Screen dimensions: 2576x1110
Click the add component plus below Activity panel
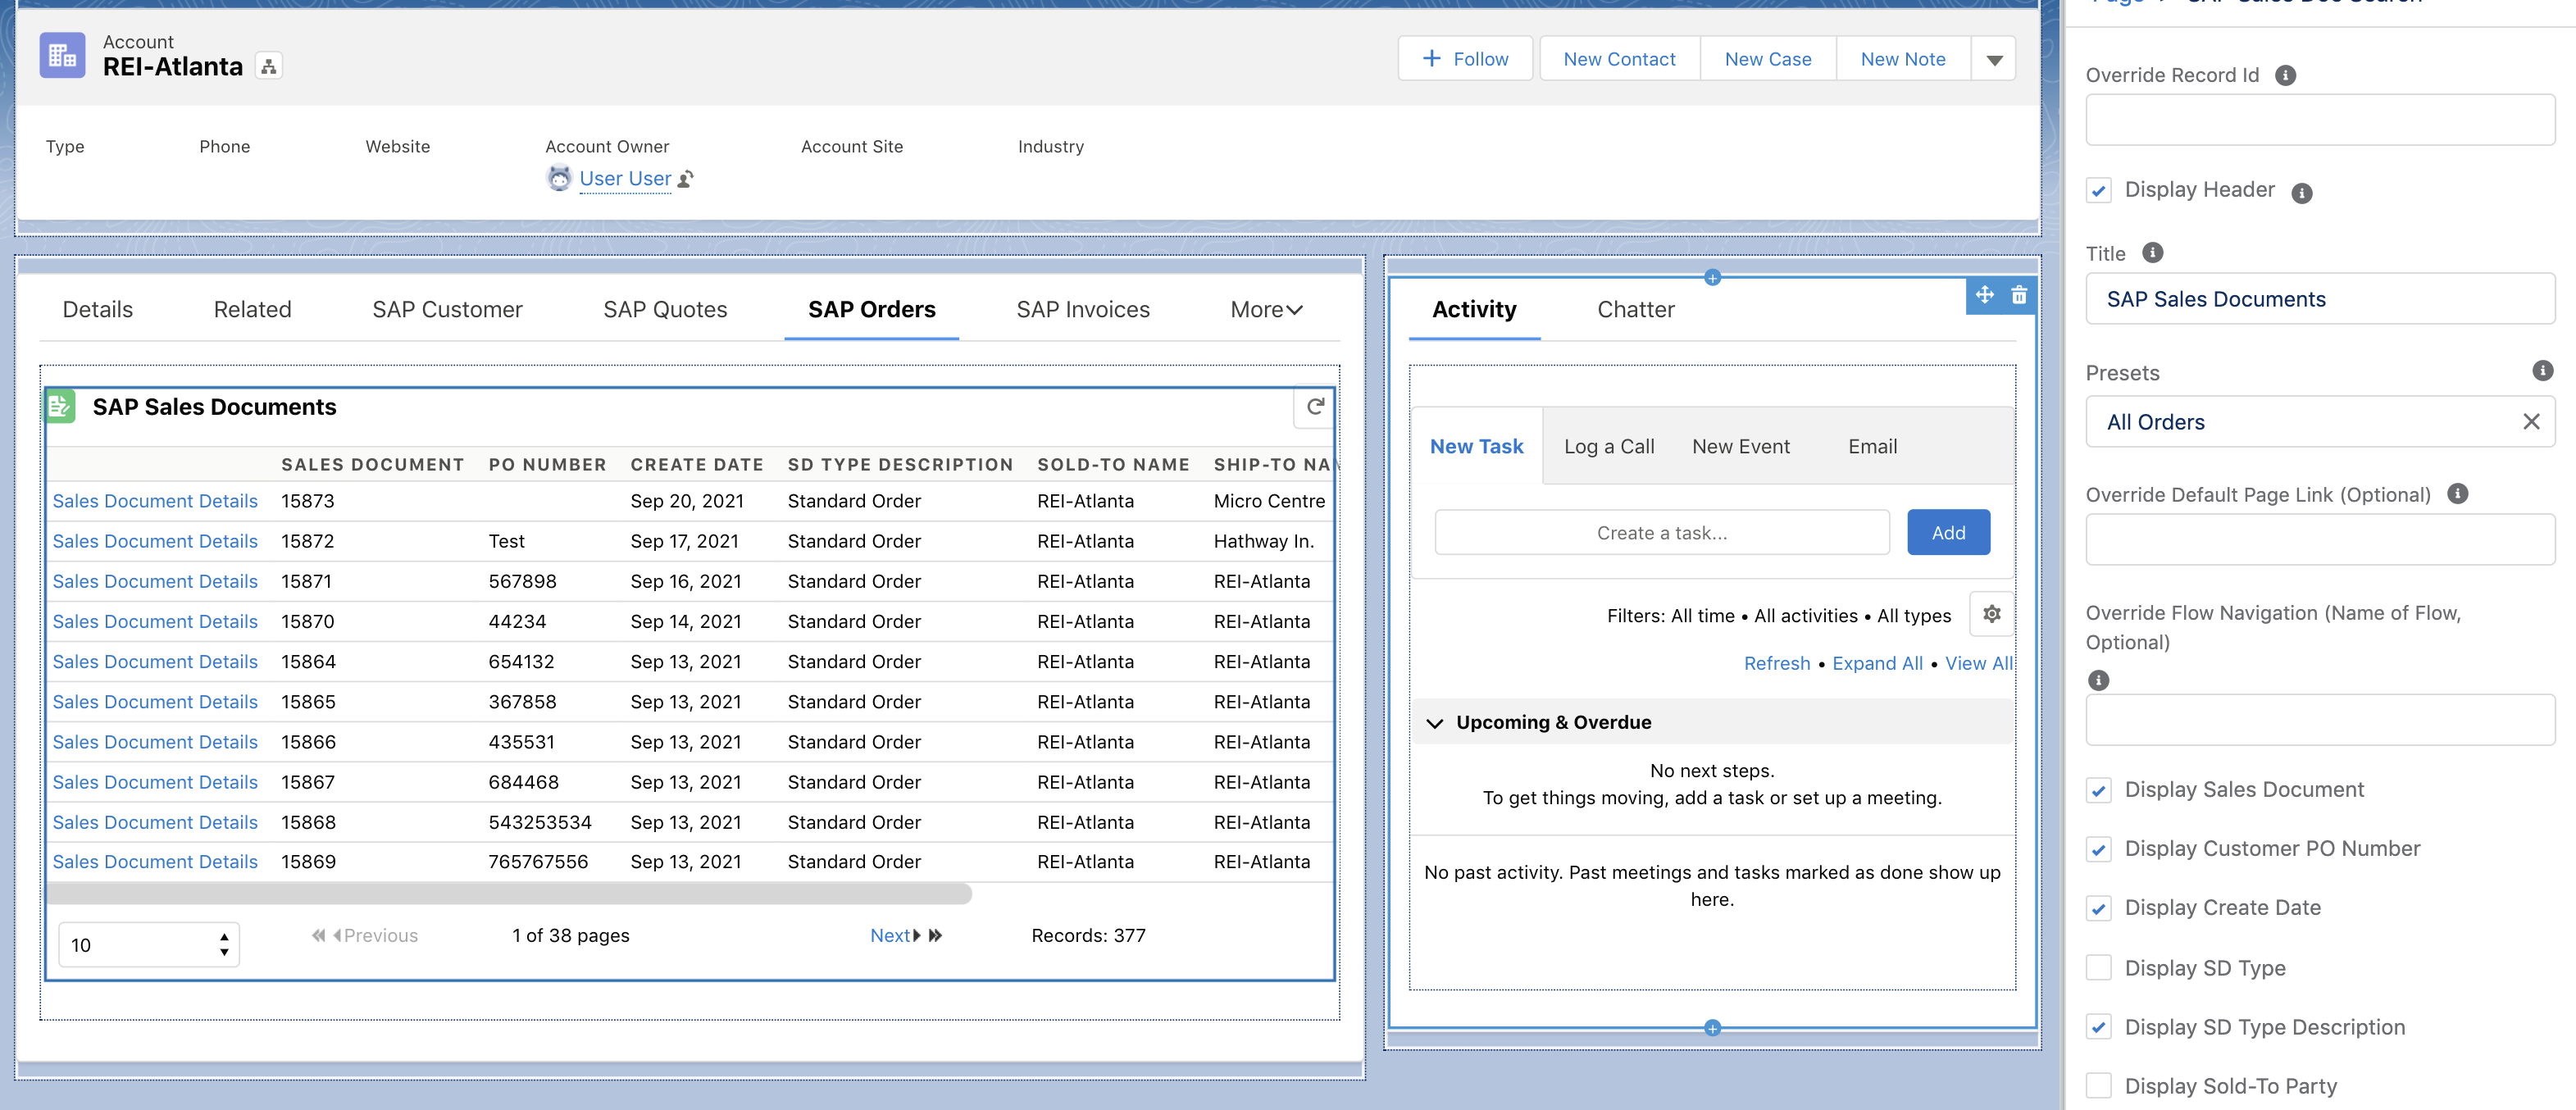(x=1712, y=1027)
